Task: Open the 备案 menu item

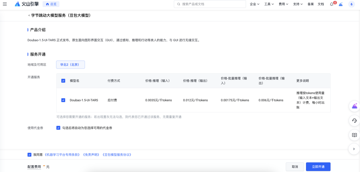Action: click(x=311, y=4)
